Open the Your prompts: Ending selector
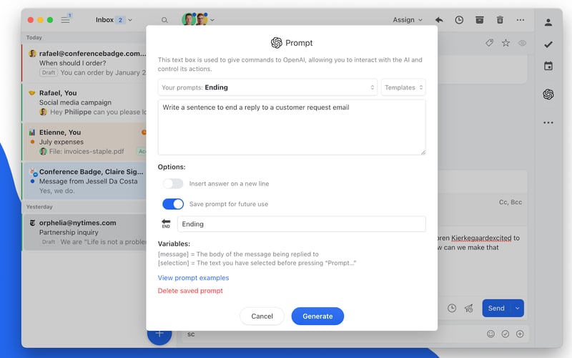 (x=267, y=87)
